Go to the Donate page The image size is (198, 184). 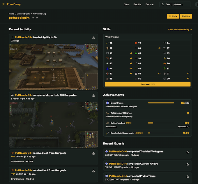click(149, 4)
